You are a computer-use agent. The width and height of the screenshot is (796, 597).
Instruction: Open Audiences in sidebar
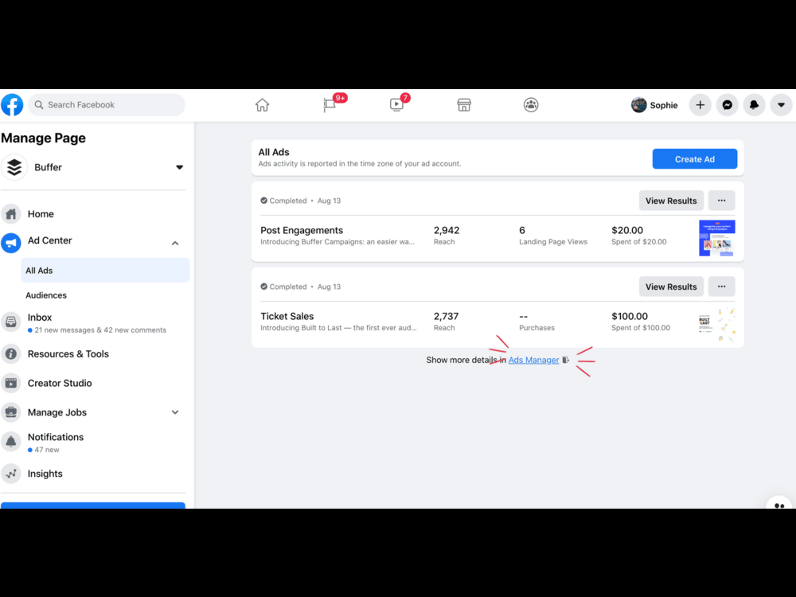pos(46,295)
